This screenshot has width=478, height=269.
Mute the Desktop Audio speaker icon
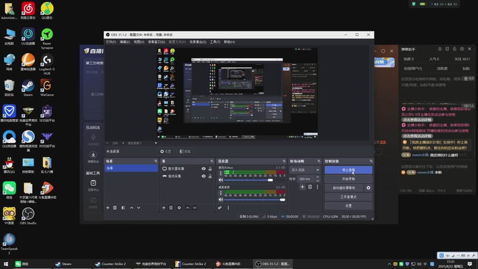[220, 200]
